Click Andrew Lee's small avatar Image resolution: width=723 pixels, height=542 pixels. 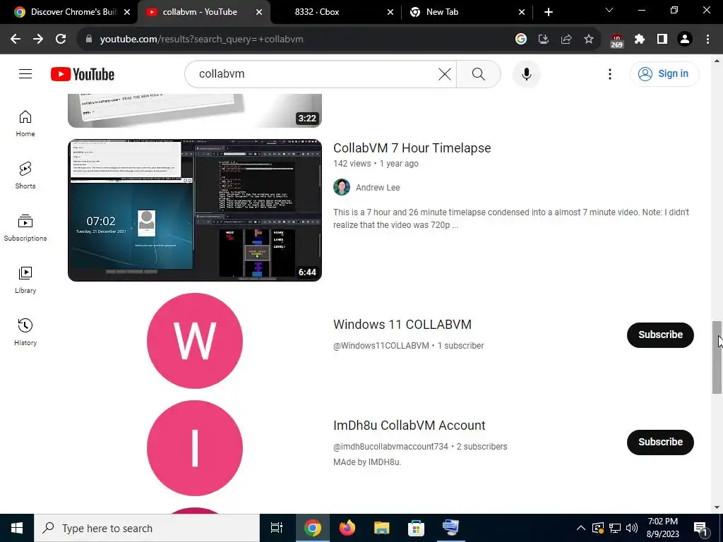(x=342, y=187)
